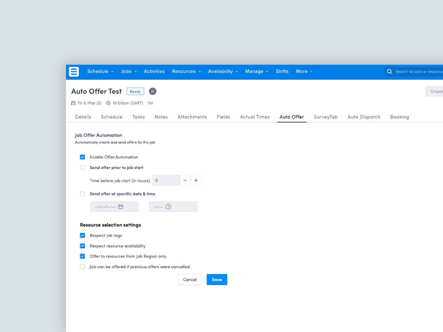Switch to the Attachments tab

tap(192, 117)
